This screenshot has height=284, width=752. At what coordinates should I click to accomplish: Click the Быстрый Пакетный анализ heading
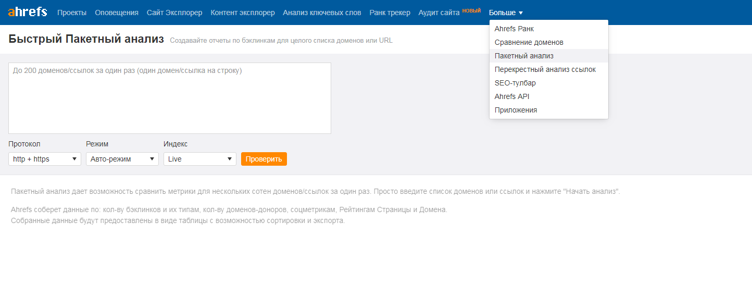pos(86,39)
